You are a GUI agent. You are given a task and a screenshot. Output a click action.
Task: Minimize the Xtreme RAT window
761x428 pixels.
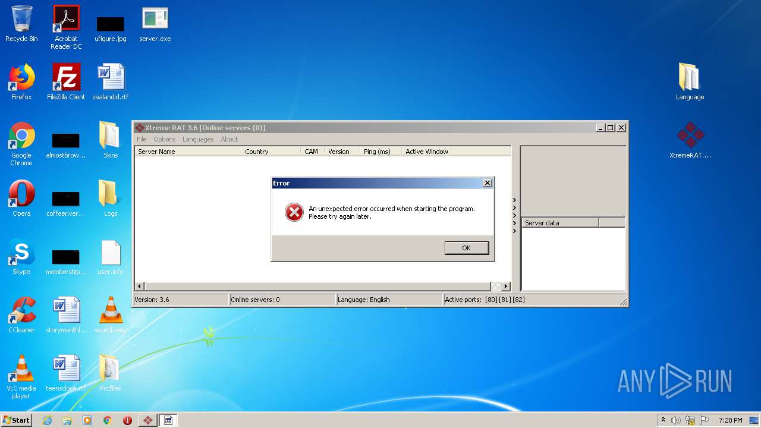click(601, 128)
